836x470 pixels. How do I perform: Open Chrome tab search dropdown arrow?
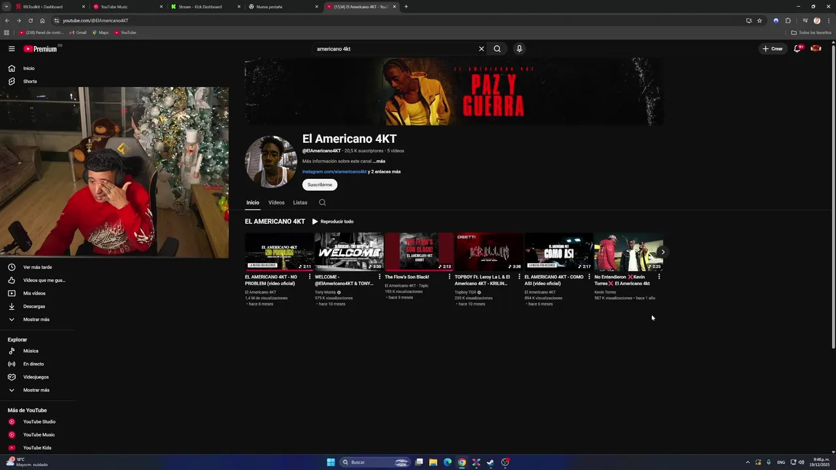(6, 7)
